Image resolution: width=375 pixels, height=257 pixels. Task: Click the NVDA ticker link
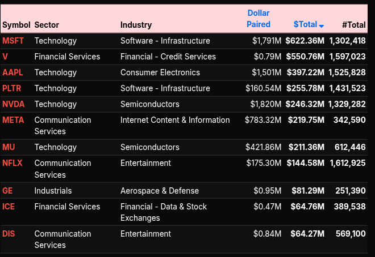click(13, 104)
